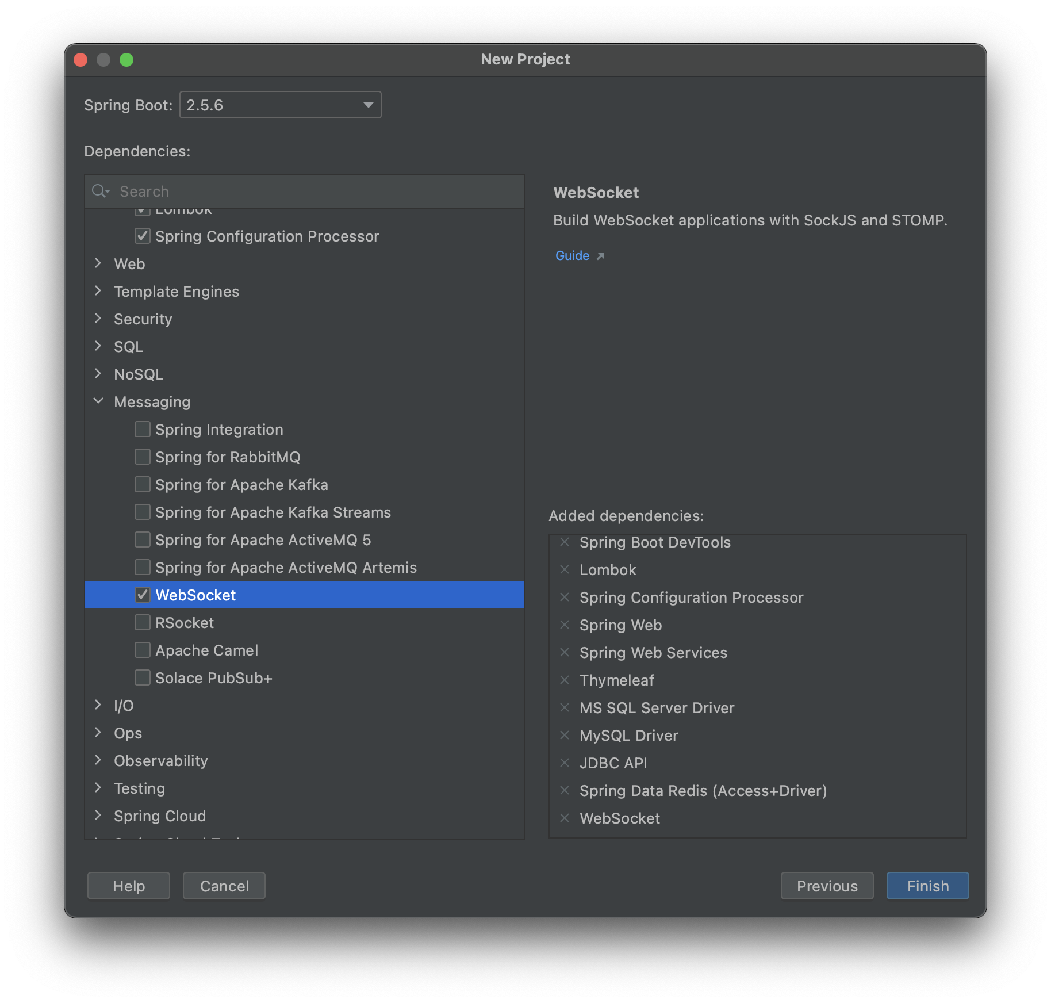The image size is (1051, 1003).
Task: Remove MySQL Driver from added dependencies
Action: [565, 735]
